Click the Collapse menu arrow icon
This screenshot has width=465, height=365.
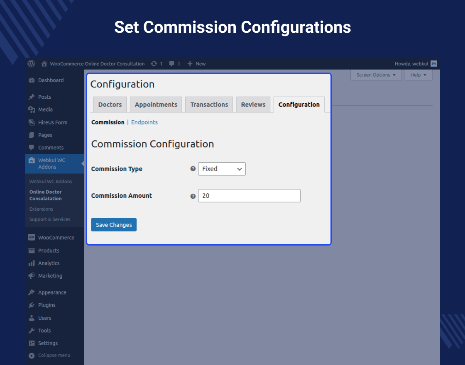pos(32,355)
